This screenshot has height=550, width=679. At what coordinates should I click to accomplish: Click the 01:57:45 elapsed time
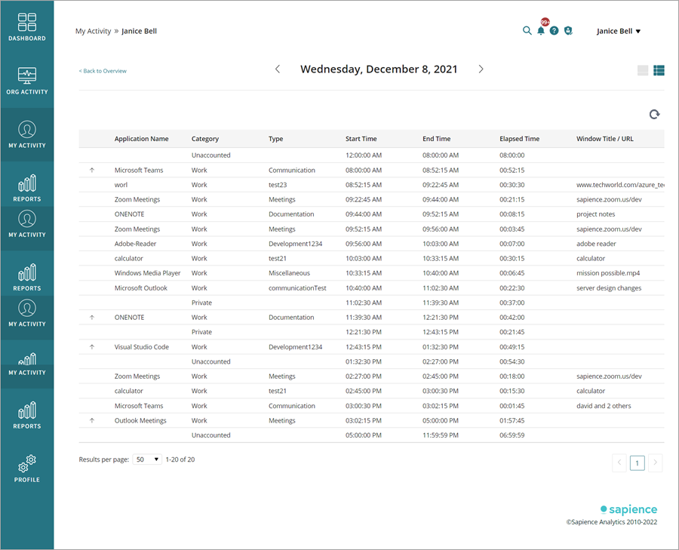tap(512, 420)
